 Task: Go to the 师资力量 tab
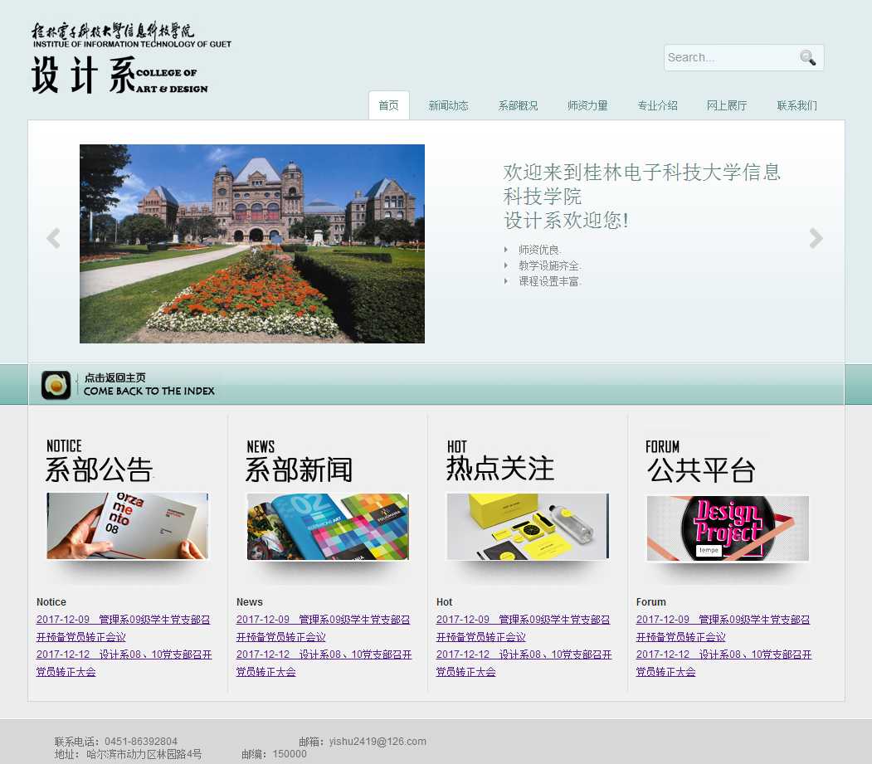pyautogui.click(x=587, y=106)
